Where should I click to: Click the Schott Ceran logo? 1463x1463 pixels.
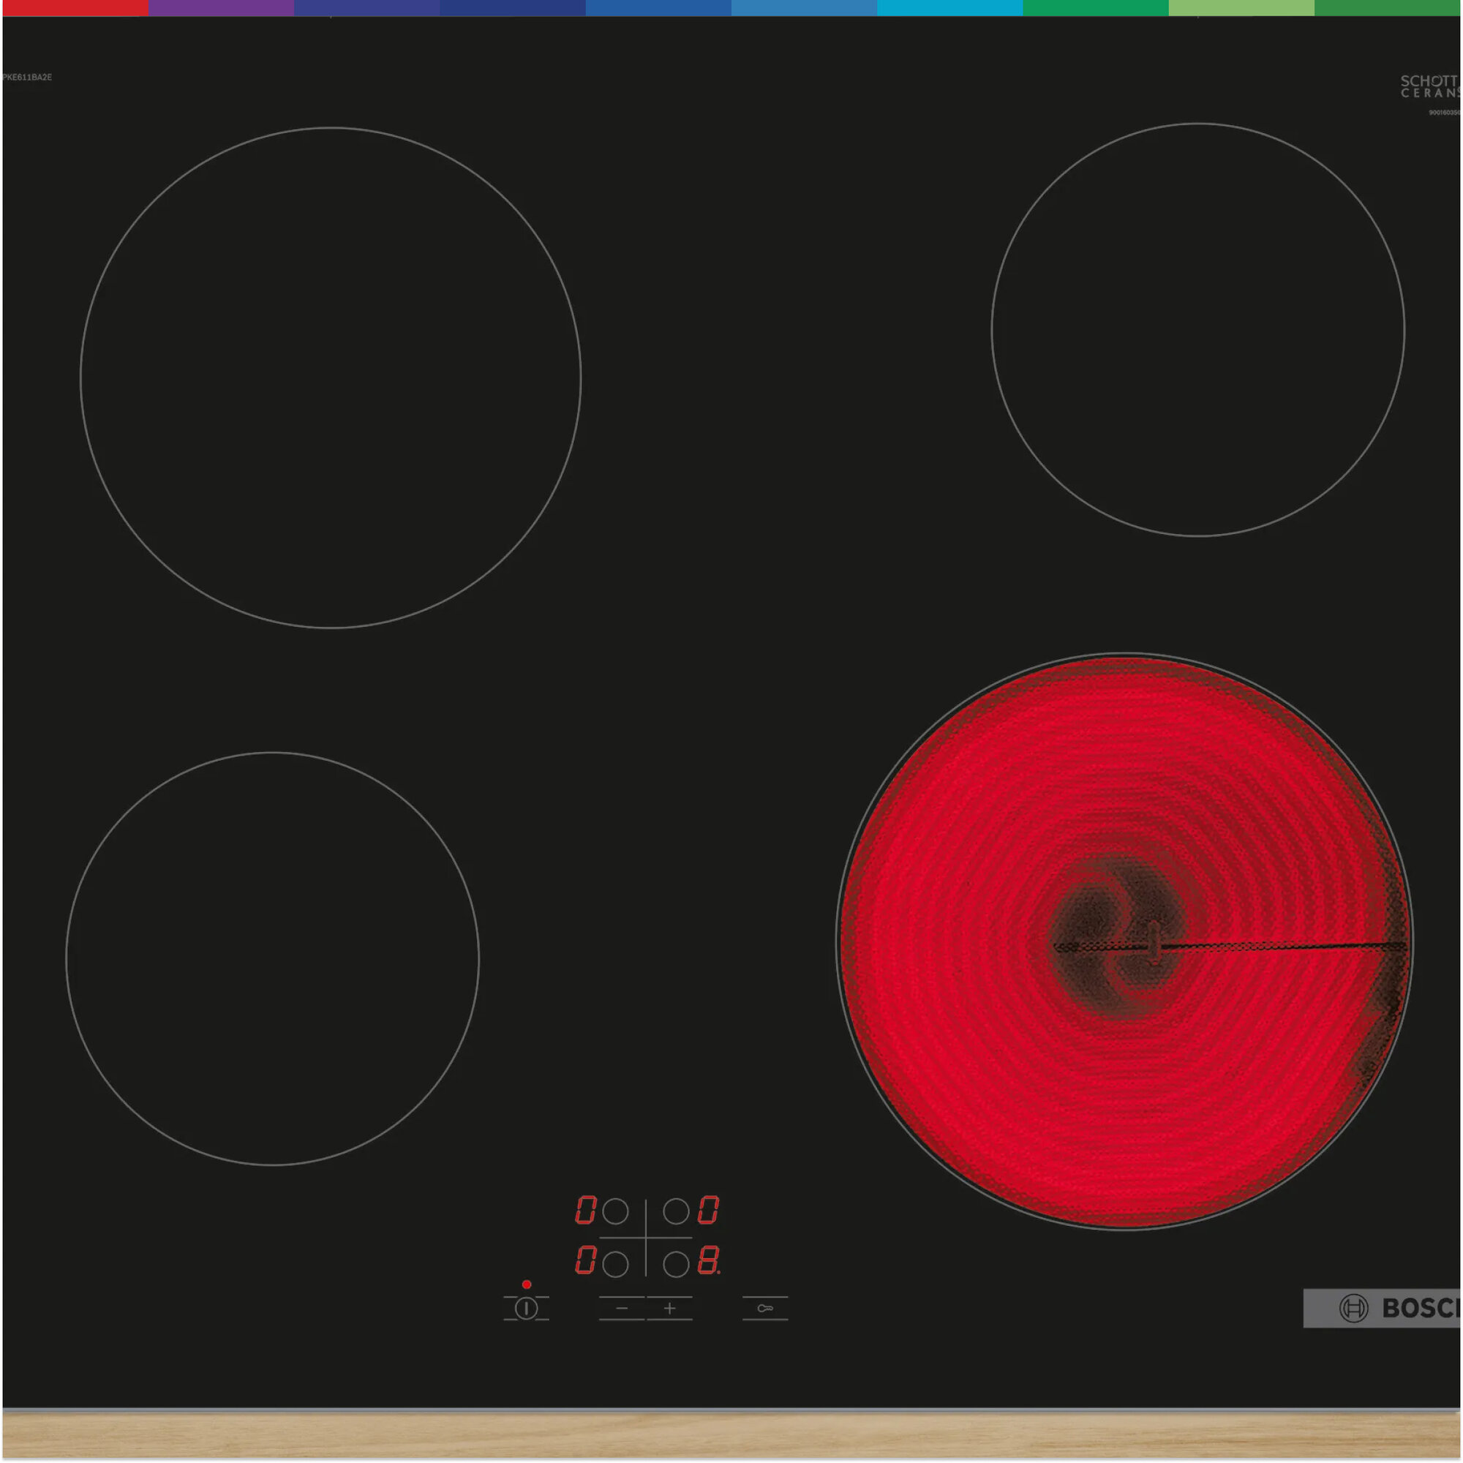click(x=1428, y=86)
